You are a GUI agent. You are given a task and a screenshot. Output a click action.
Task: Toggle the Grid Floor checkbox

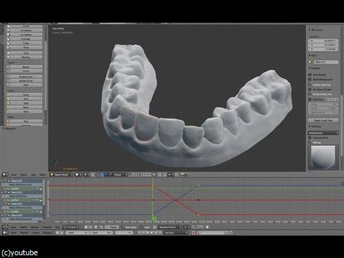(310, 99)
